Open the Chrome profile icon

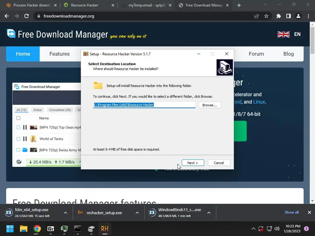pos(298,16)
